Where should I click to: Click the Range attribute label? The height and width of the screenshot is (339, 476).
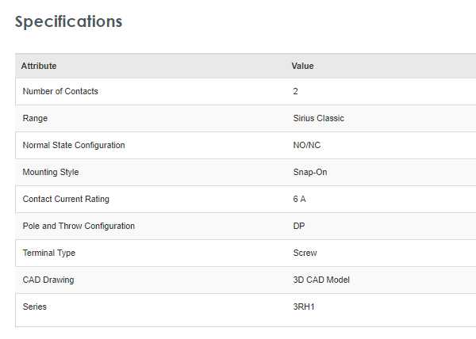(x=35, y=118)
